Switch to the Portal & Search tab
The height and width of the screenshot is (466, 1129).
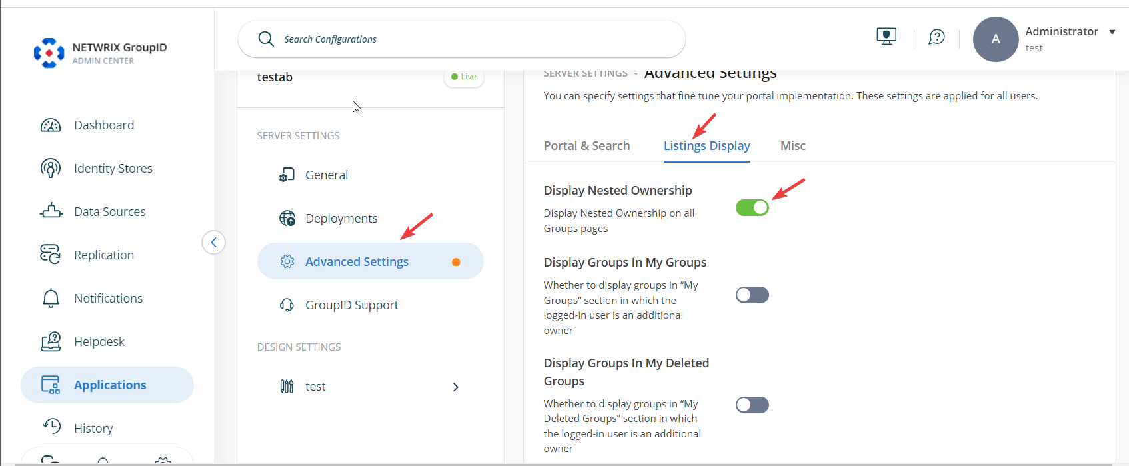(x=586, y=145)
